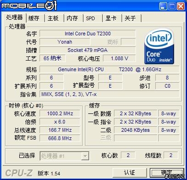Maximize the CPU-Z window
187x180 pixels.
click(172, 6)
